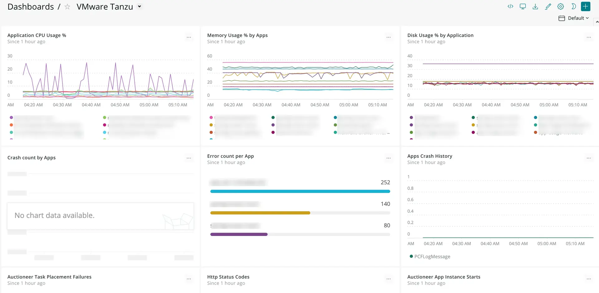Open ellipsis menu on Apps Crash History
The image size is (599, 293).
point(589,158)
